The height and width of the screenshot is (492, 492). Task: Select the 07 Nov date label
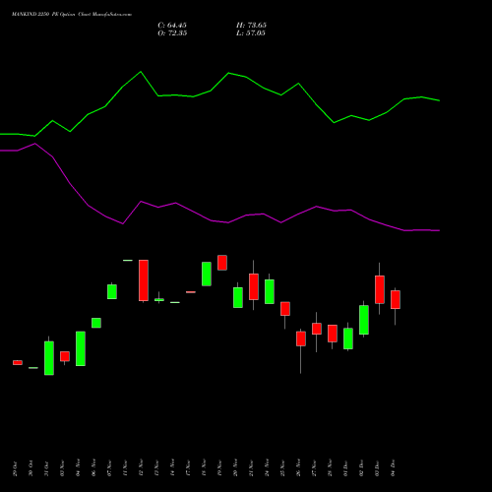[109, 468]
